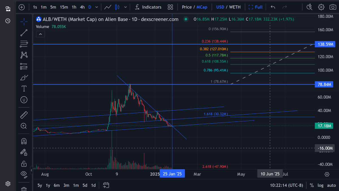
Task: Open the timezone 10:22:14 (UTC-8) menu
Action: click(286, 185)
